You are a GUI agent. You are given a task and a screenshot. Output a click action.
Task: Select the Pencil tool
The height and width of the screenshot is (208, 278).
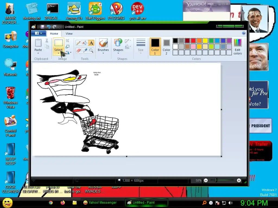point(78,43)
